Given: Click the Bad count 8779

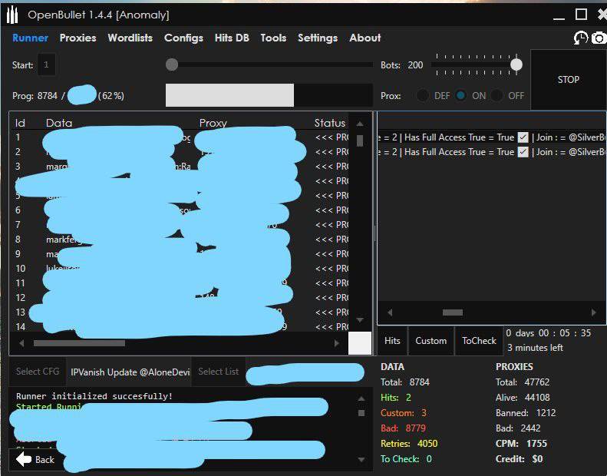Looking at the screenshot, I should [415, 428].
